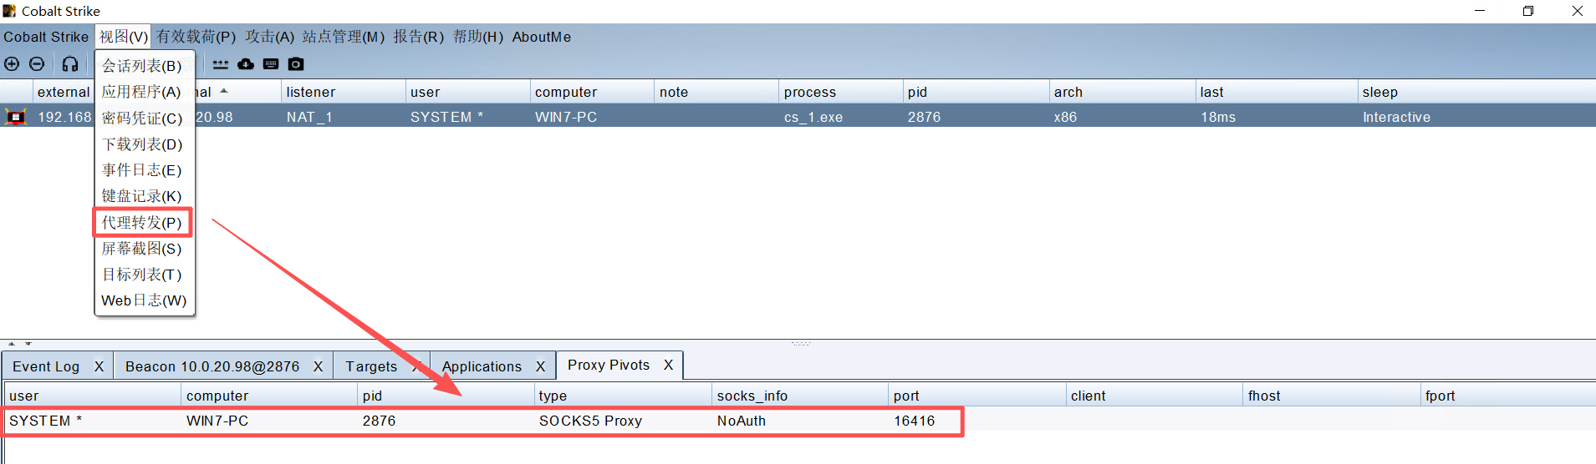Screen dimensions: 1596x464
Task: Select 下载列表(D) from the menu
Action: (x=144, y=144)
